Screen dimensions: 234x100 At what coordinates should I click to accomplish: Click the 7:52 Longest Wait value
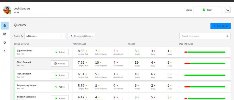pos(81,63)
